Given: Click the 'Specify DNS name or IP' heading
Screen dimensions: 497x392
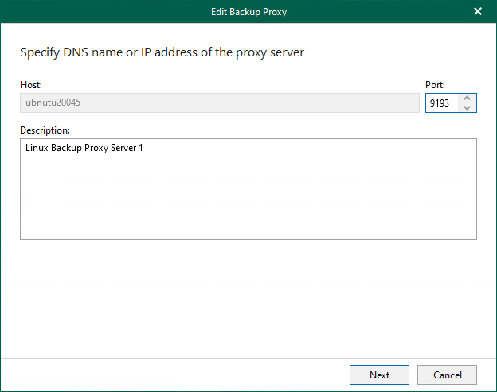Looking at the screenshot, I should (162, 53).
